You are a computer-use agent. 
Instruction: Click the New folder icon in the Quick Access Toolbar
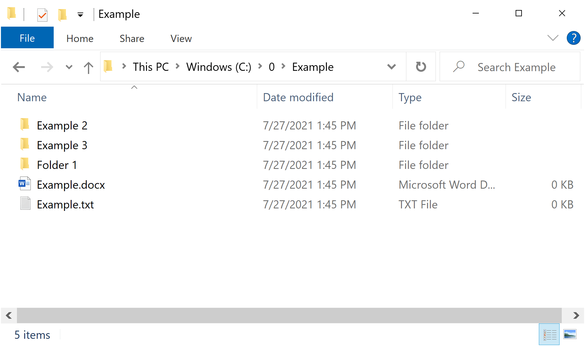point(62,14)
